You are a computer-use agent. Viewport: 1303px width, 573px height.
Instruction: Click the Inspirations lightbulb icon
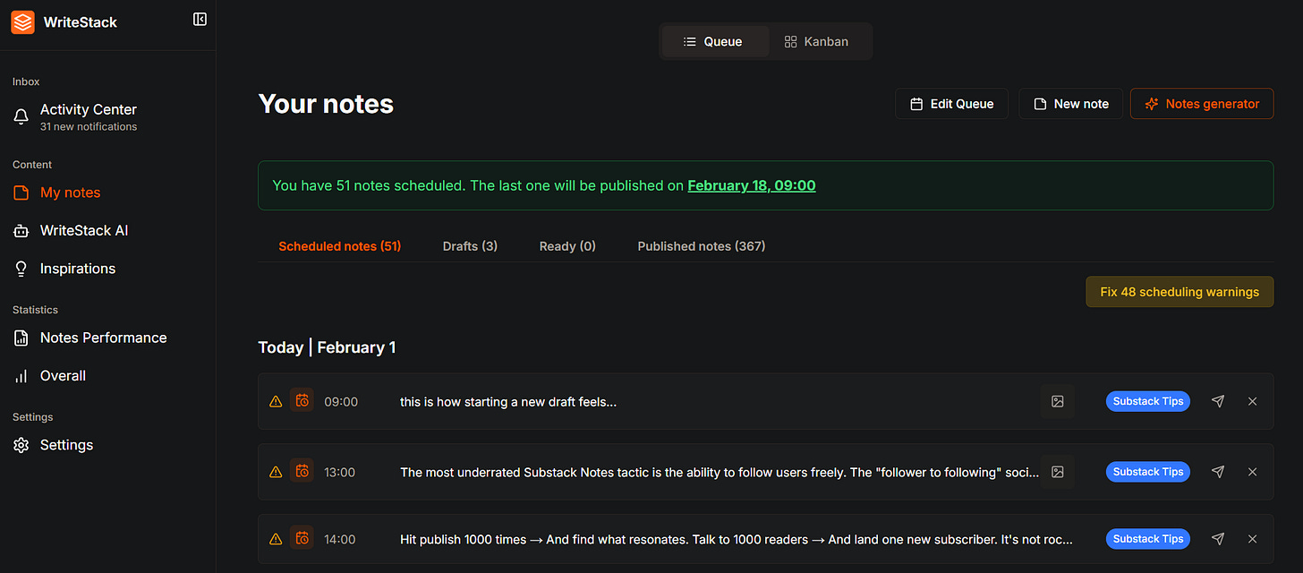point(21,269)
